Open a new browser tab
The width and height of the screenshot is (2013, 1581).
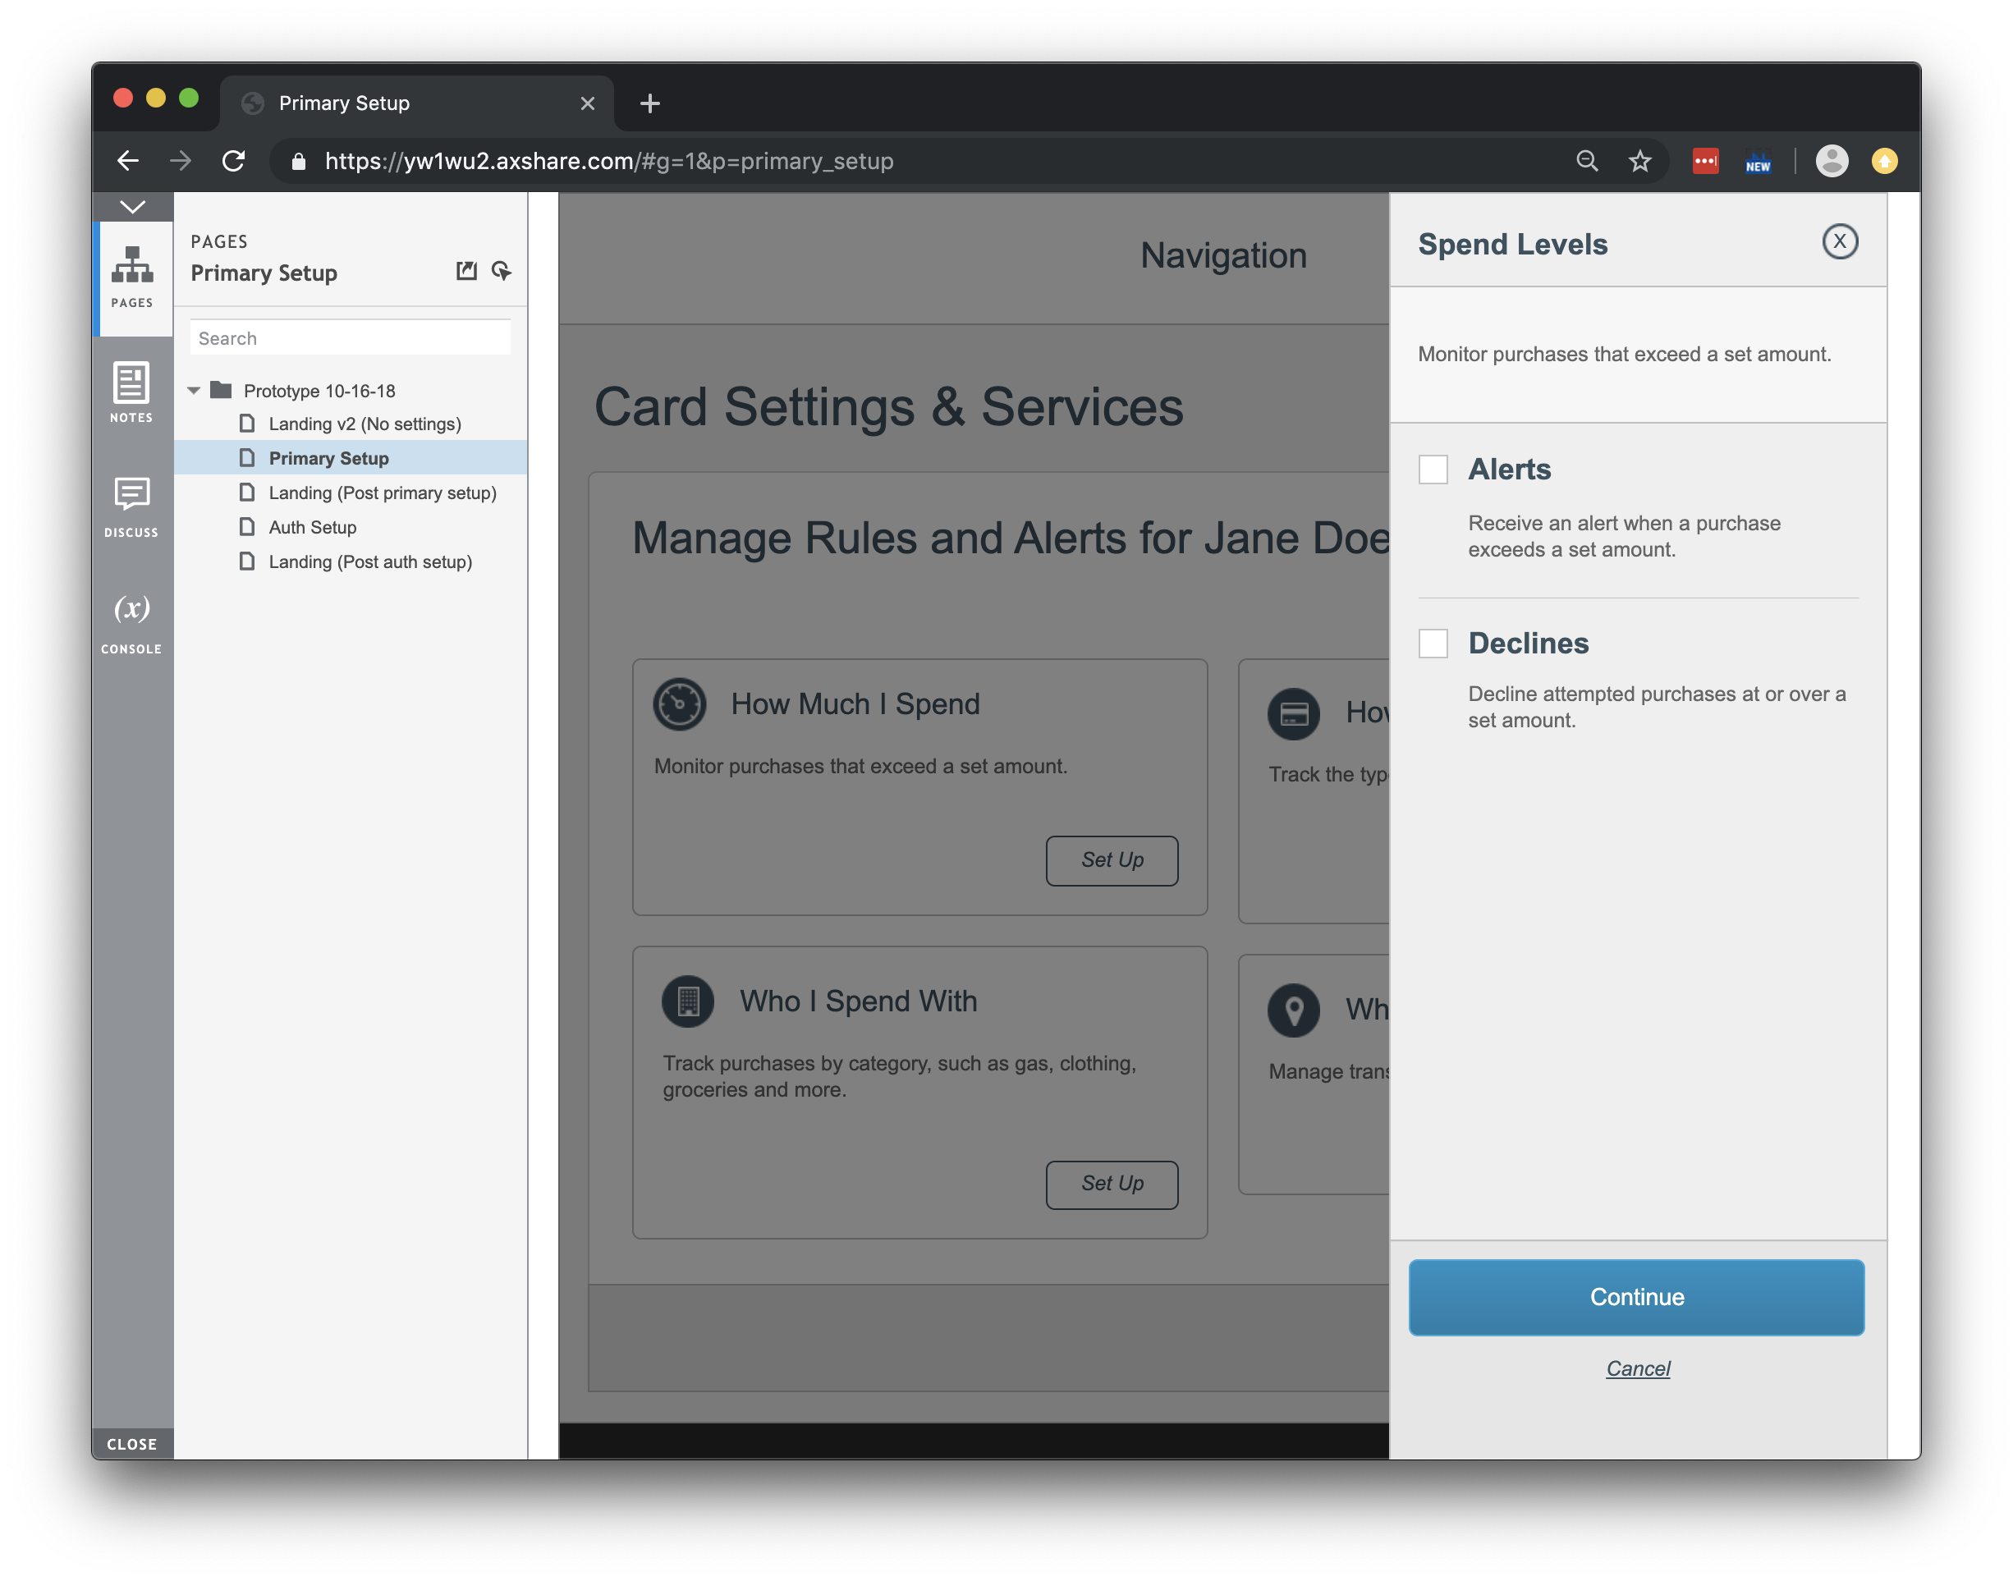click(649, 103)
